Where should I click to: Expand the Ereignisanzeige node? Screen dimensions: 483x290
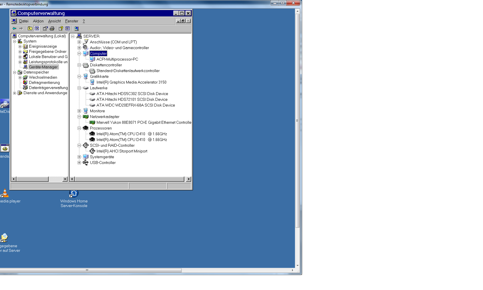tap(20, 47)
